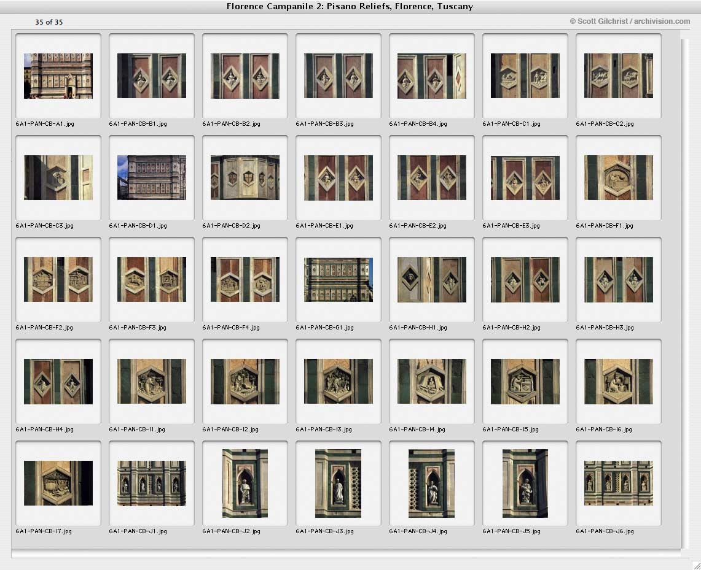Click filename label 6A1-PAN-CB-J3.jpg
Image resolution: width=701 pixels, height=570 pixels.
tap(324, 531)
